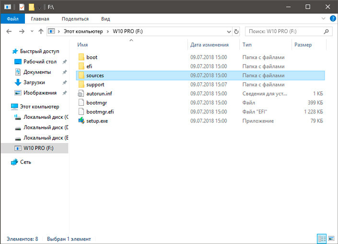Open Быстрый доступ in navigation pane
The height and width of the screenshot is (244, 338).
point(39,51)
